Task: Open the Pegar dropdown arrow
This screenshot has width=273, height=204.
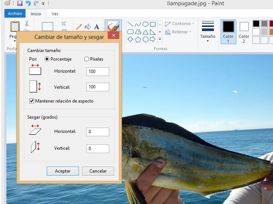Action: (15, 41)
